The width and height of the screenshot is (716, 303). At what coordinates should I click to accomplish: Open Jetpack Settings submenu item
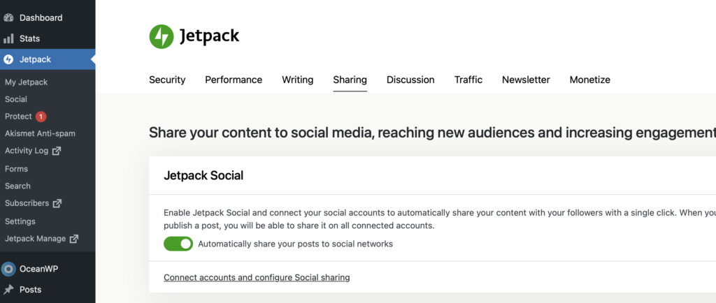coord(20,221)
